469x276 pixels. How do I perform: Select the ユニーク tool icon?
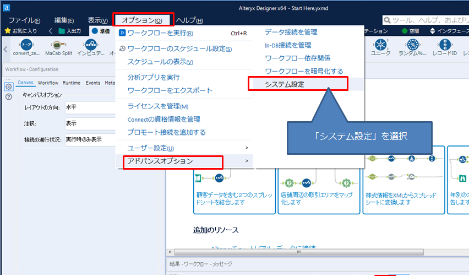(380, 45)
